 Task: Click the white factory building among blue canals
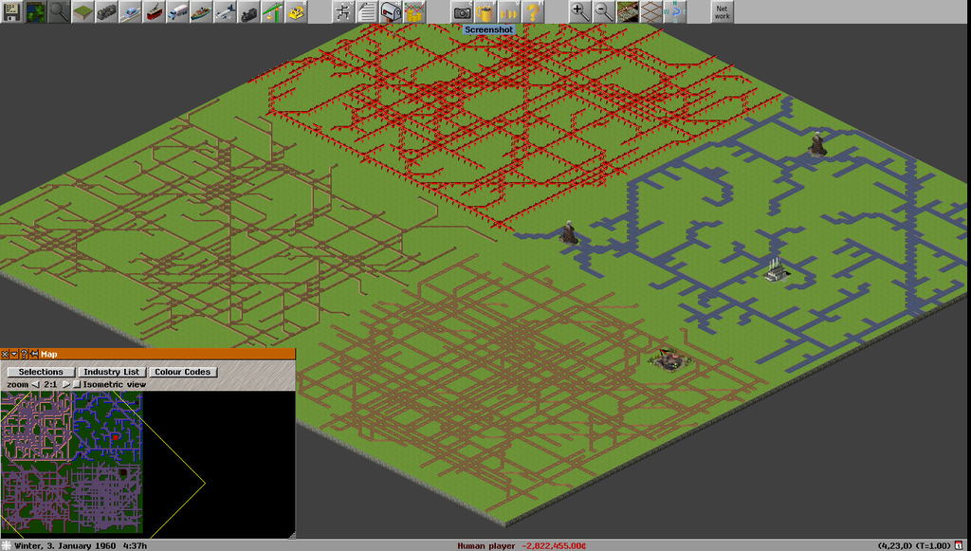click(775, 270)
